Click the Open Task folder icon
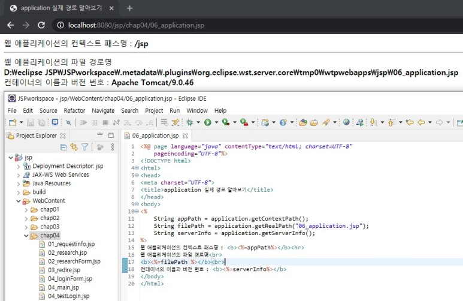Image resolution: width=463 pixels, height=301 pixels. pyautogui.click(x=314, y=122)
